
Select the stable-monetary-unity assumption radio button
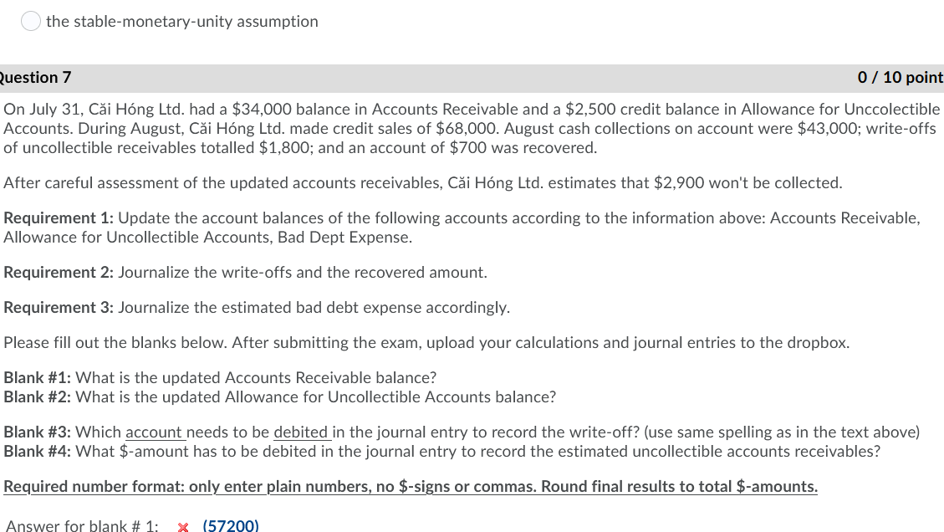[31, 21]
